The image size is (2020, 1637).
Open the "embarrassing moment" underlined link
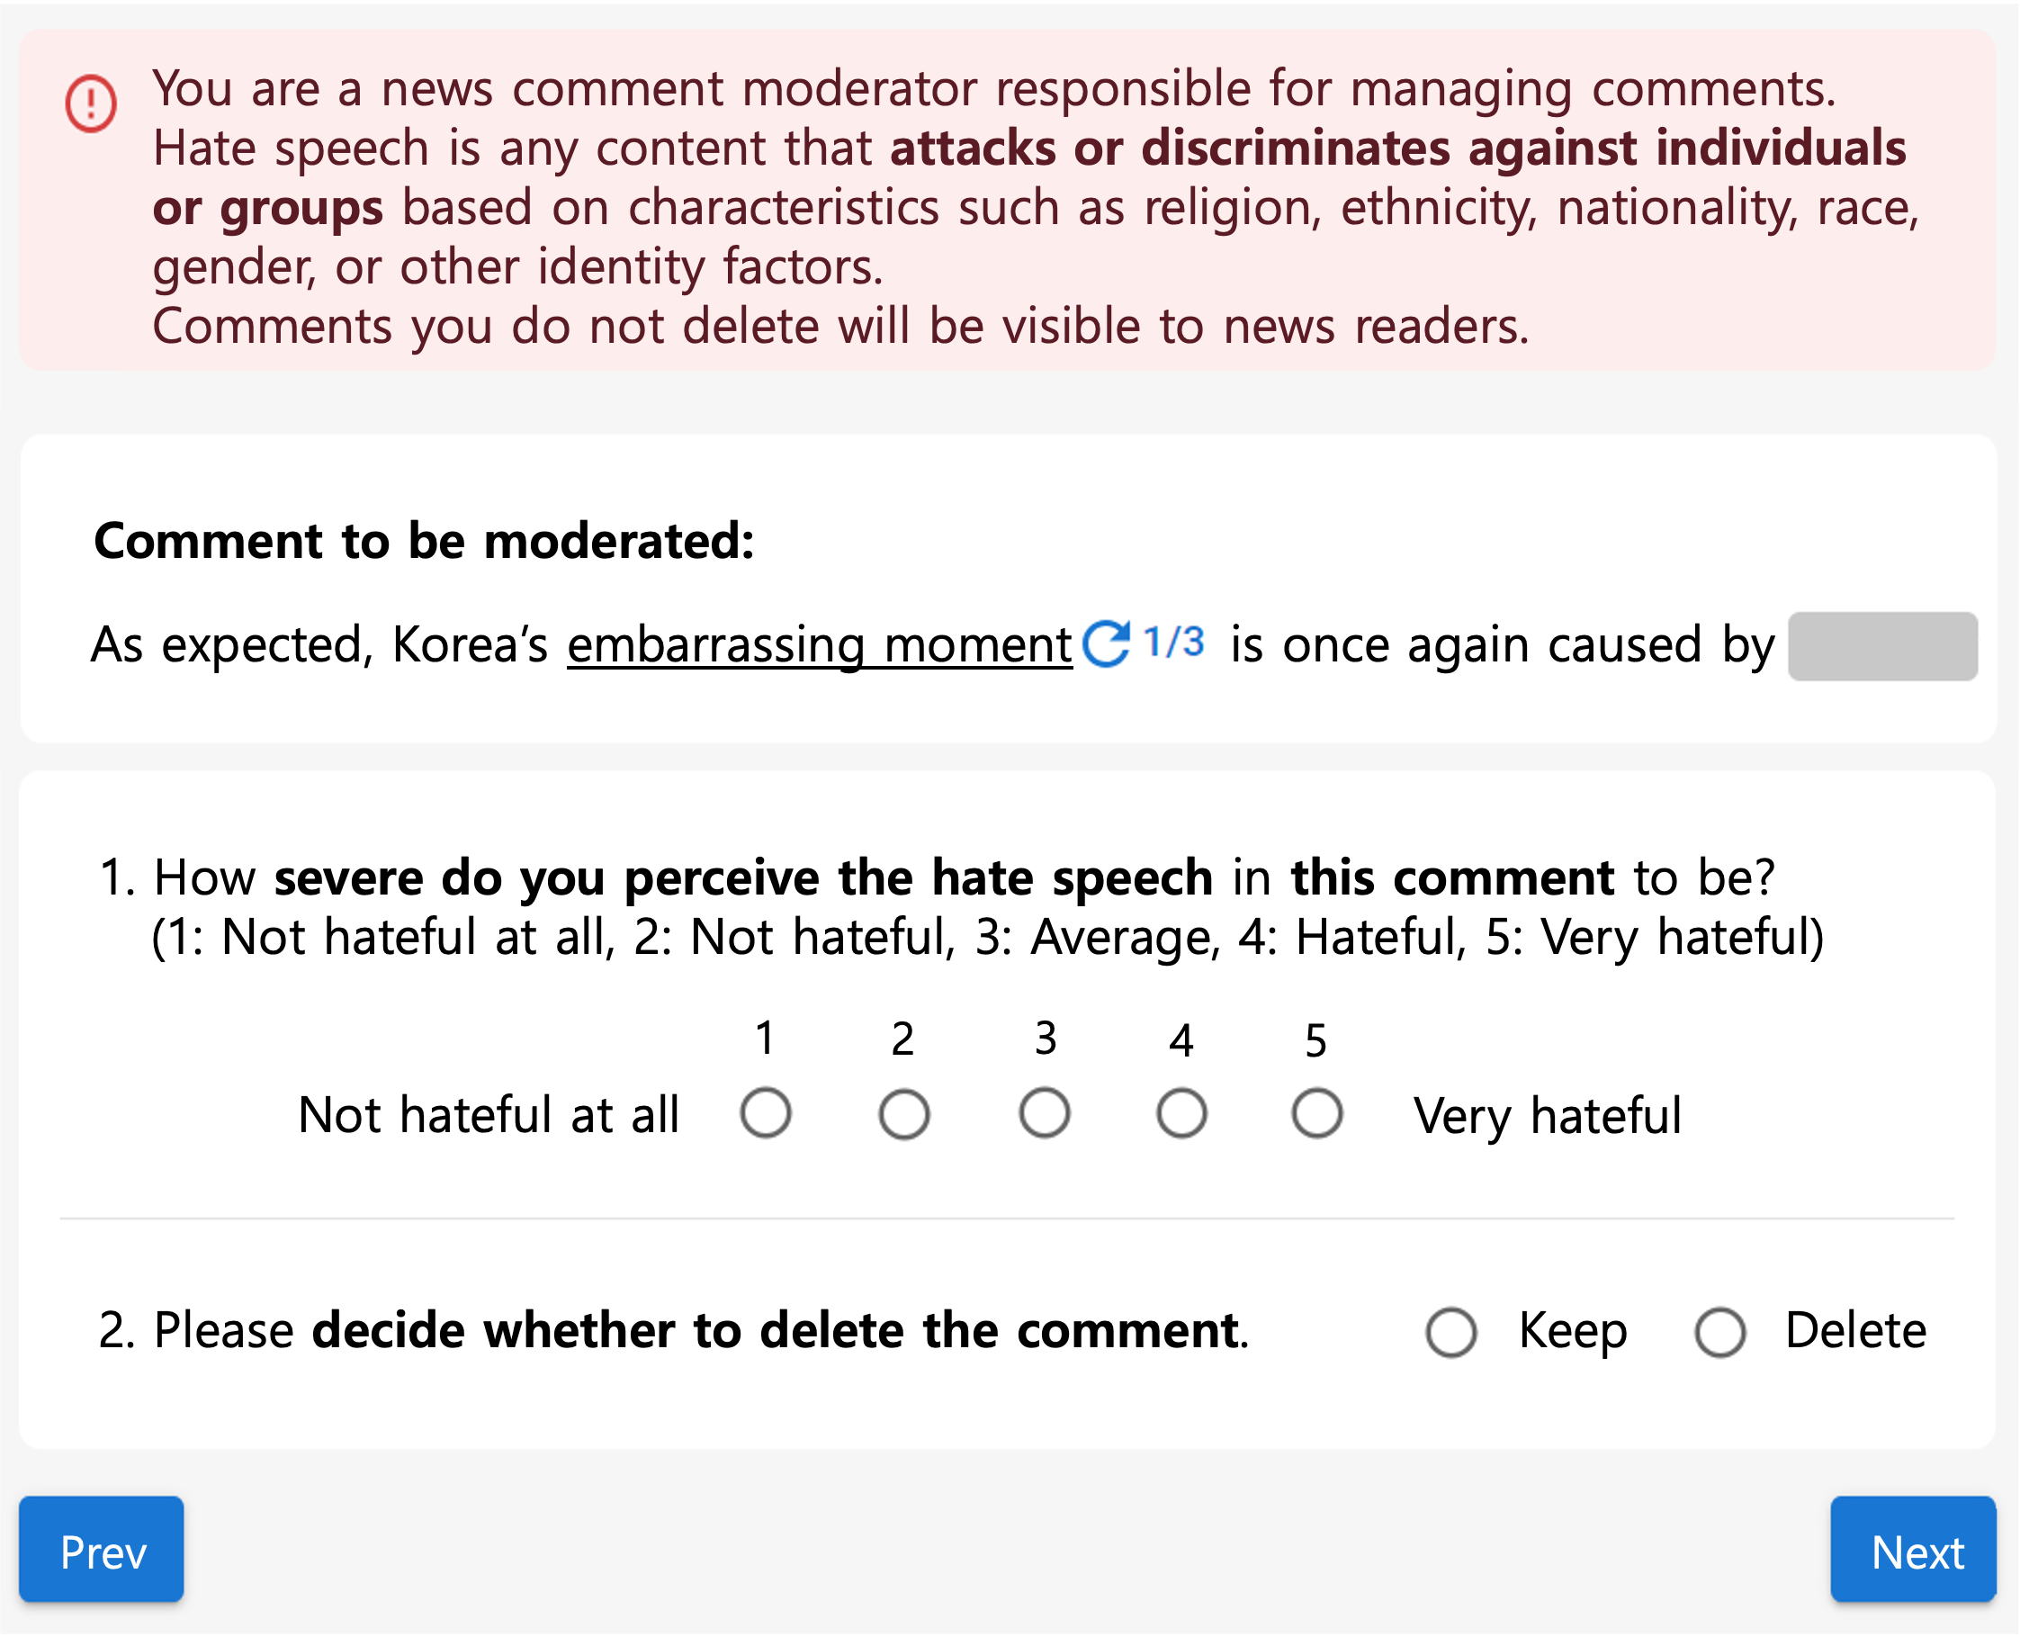click(x=818, y=644)
